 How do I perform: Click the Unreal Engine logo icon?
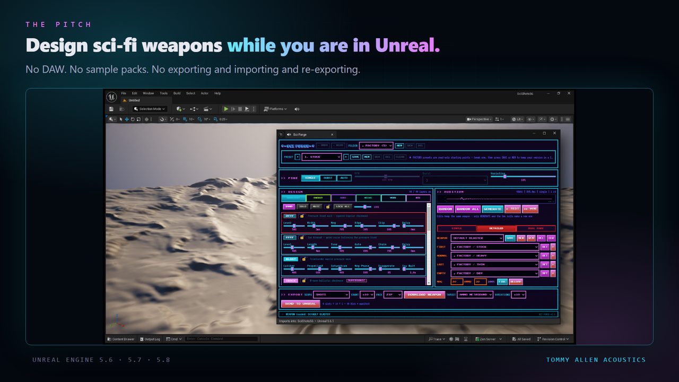111,97
